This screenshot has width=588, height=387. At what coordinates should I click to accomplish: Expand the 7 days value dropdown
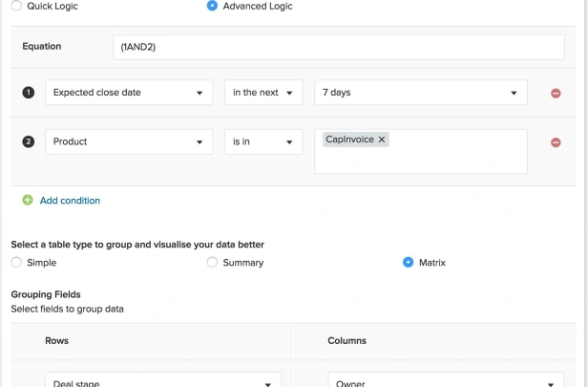tap(421, 93)
